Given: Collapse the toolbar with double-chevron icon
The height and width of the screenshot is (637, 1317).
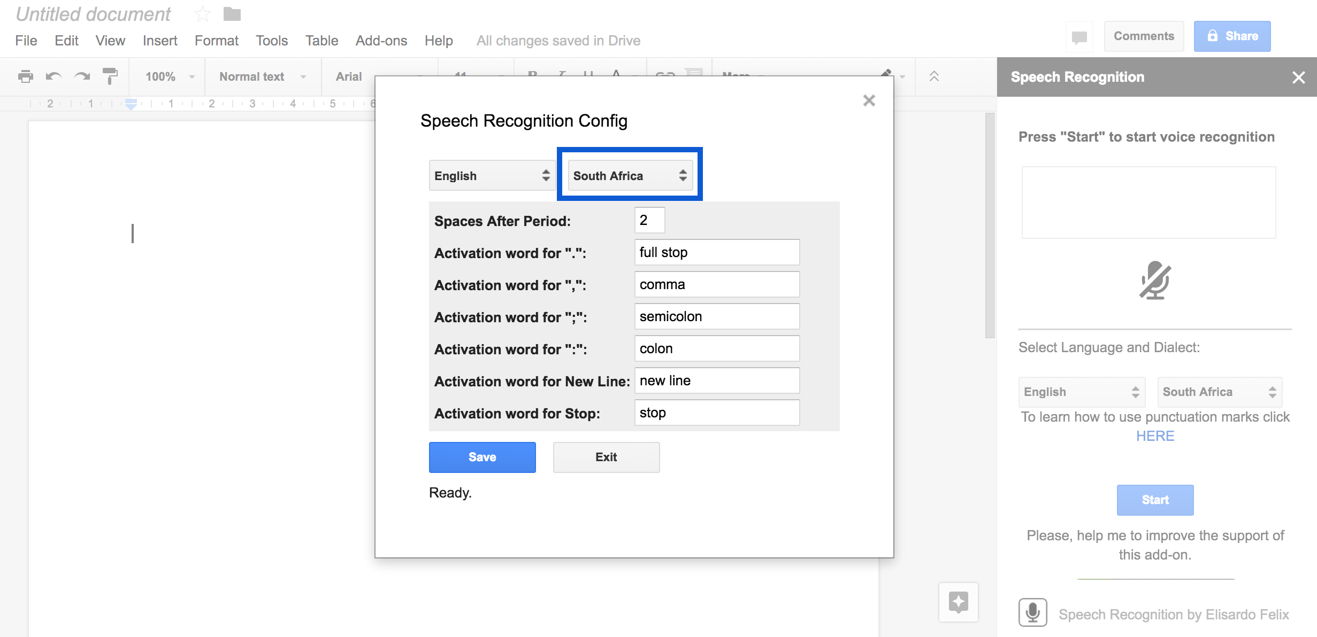Looking at the screenshot, I should coord(934,76).
